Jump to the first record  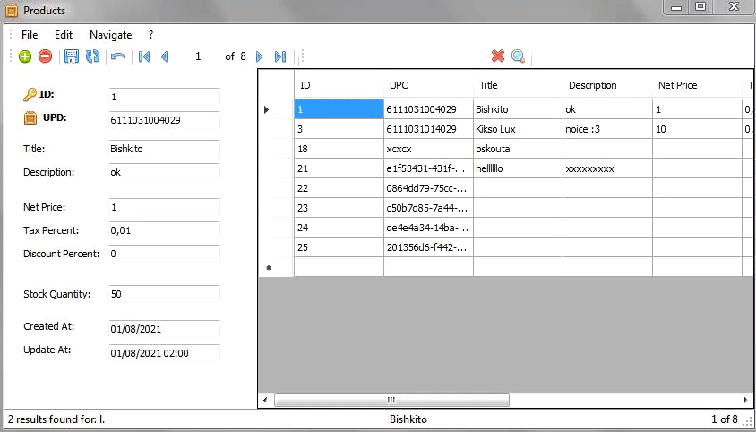click(143, 56)
